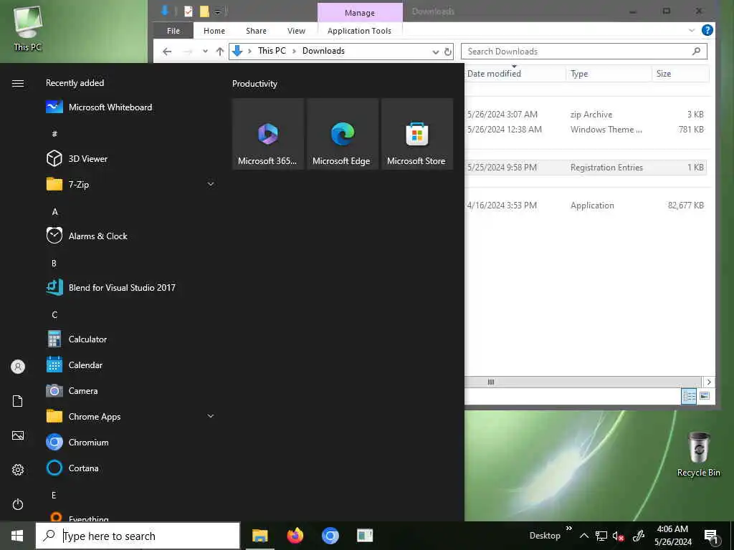Show hidden system tray icons
This screenshot has height=550, width=734.
583,536
